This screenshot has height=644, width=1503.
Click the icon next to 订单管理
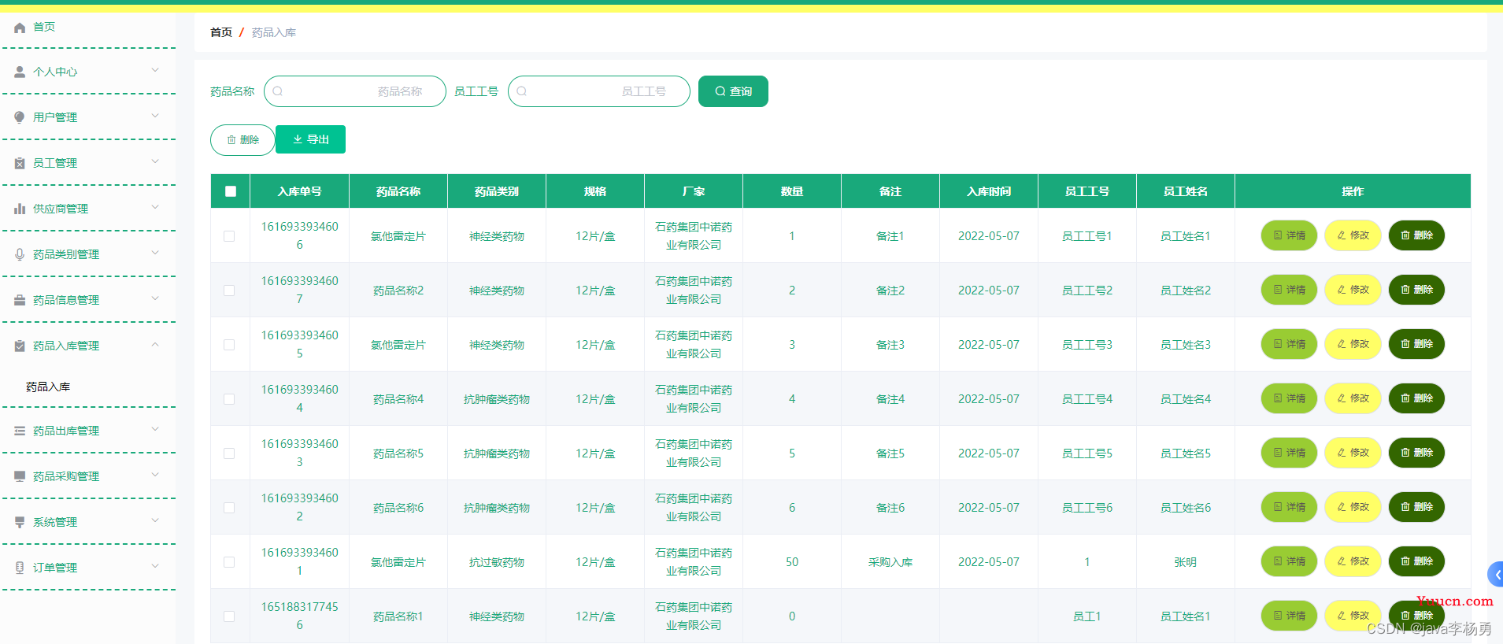click(20, 568)
